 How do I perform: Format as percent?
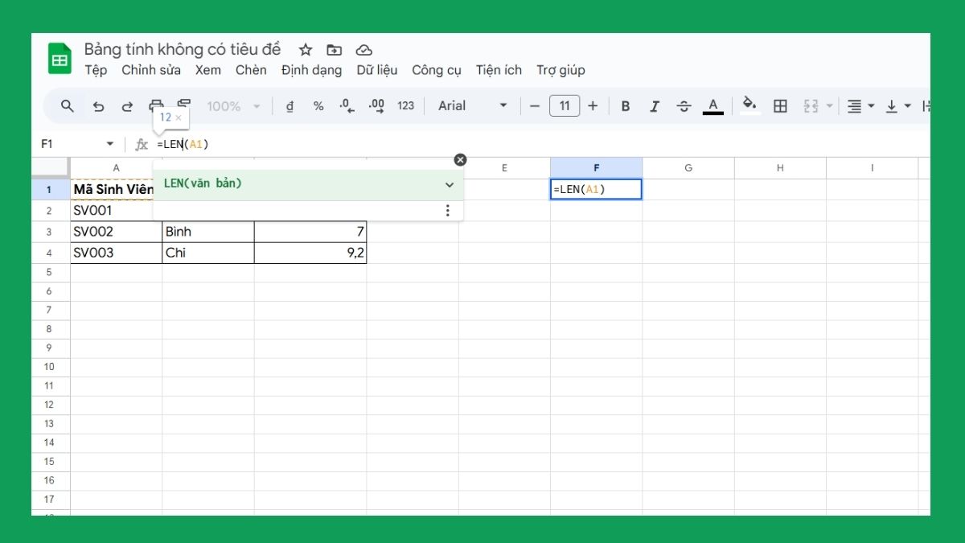318,106
